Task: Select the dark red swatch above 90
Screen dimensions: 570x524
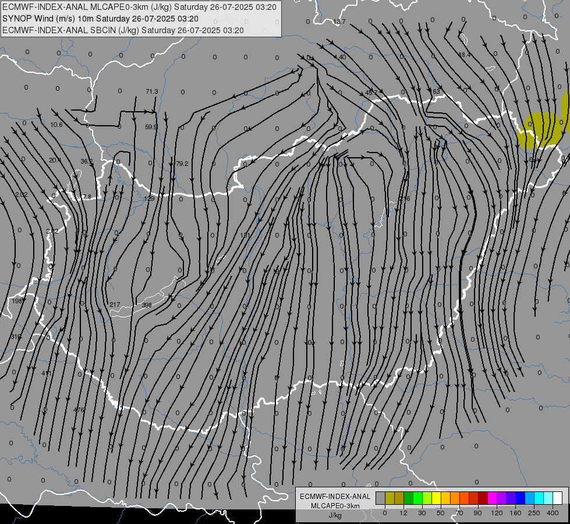Action: pos(483,498)
